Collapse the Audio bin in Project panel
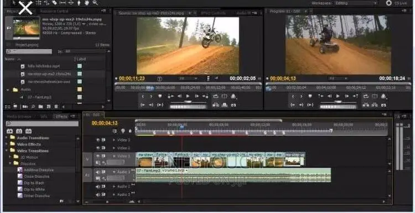Image resolution: width=415 pixels, height=213 pixels. pyautogui.click(x=8, y=90)
